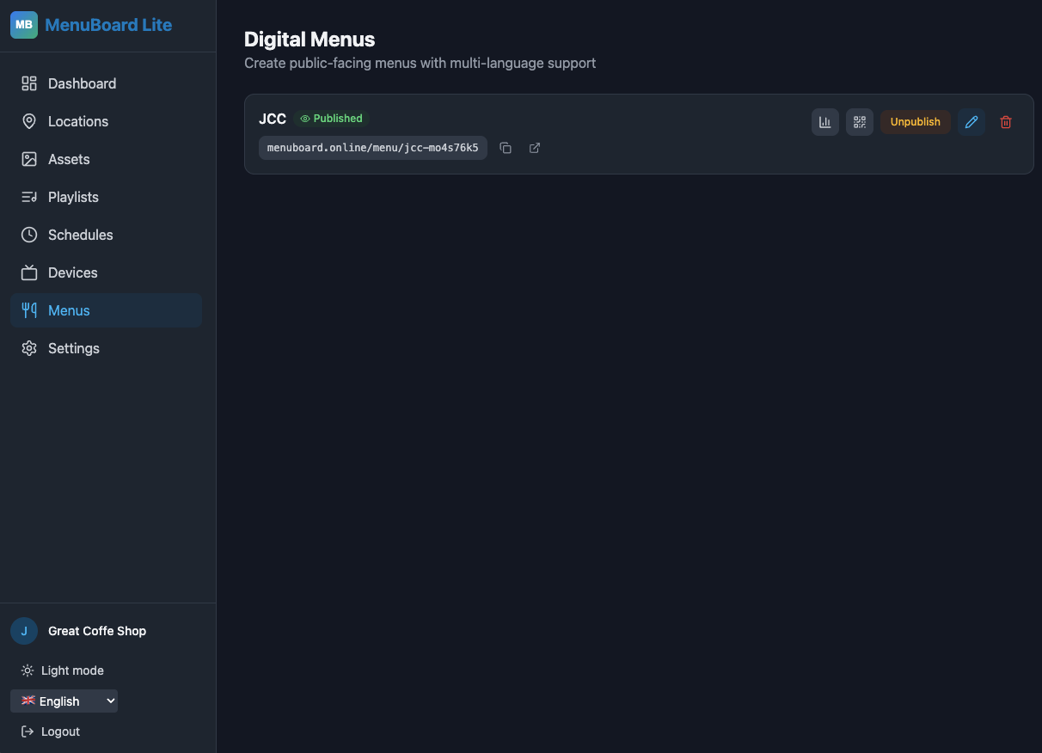Open the Assets section
1042x753 pixels.
(106, 159)
